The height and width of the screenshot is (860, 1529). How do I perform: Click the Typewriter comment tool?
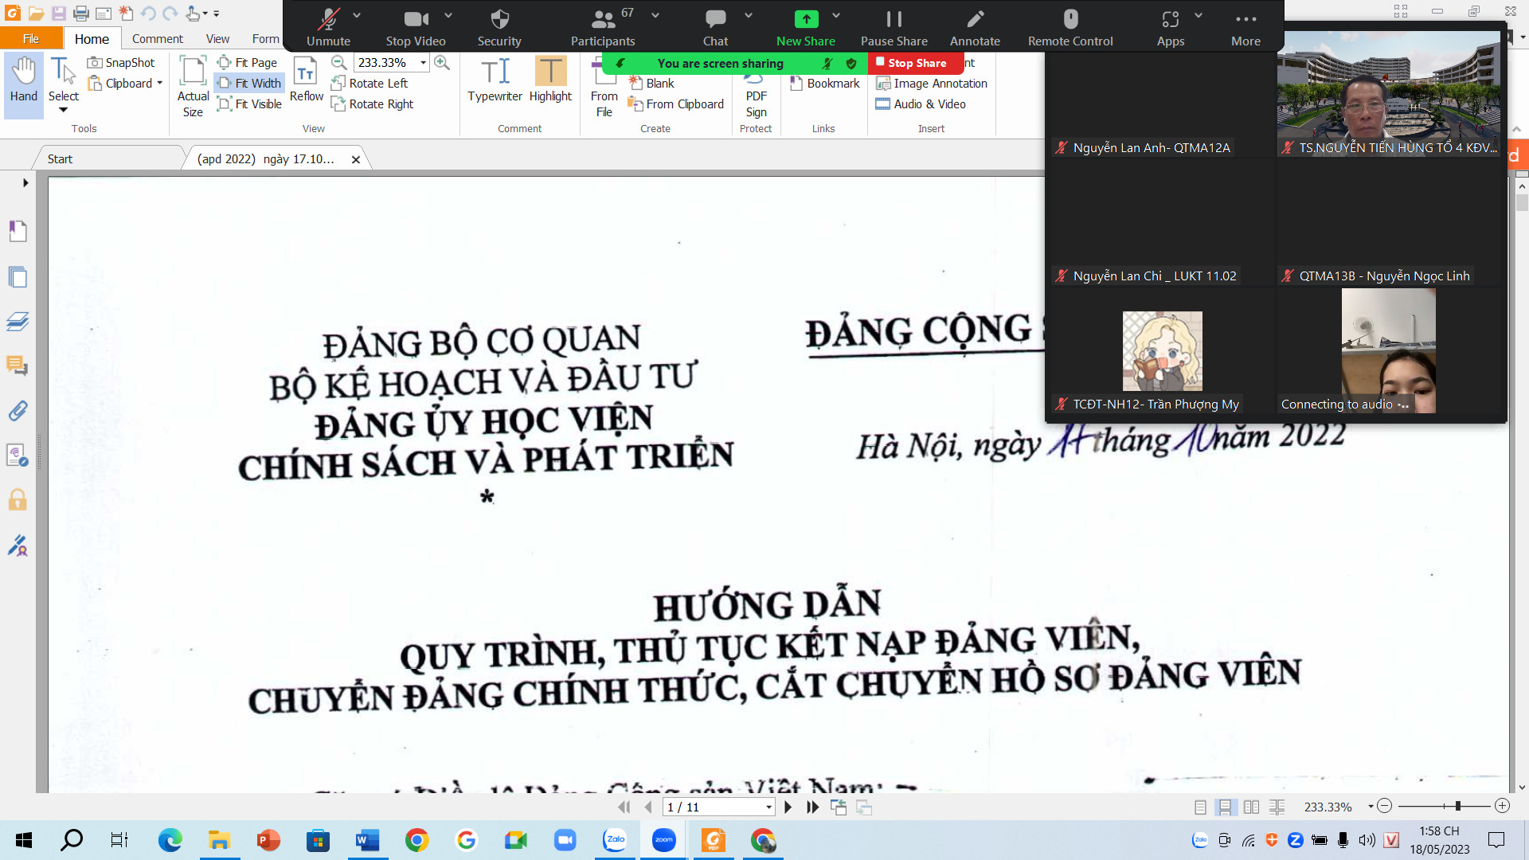point(495,80)
